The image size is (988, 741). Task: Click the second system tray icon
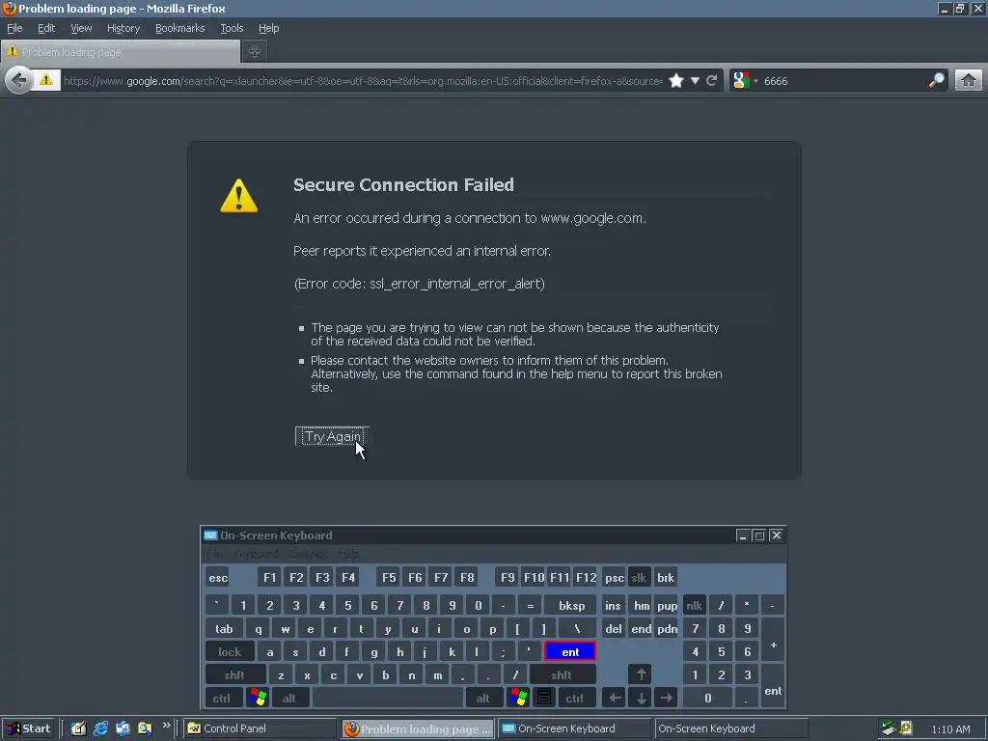[x=906, y=727]
